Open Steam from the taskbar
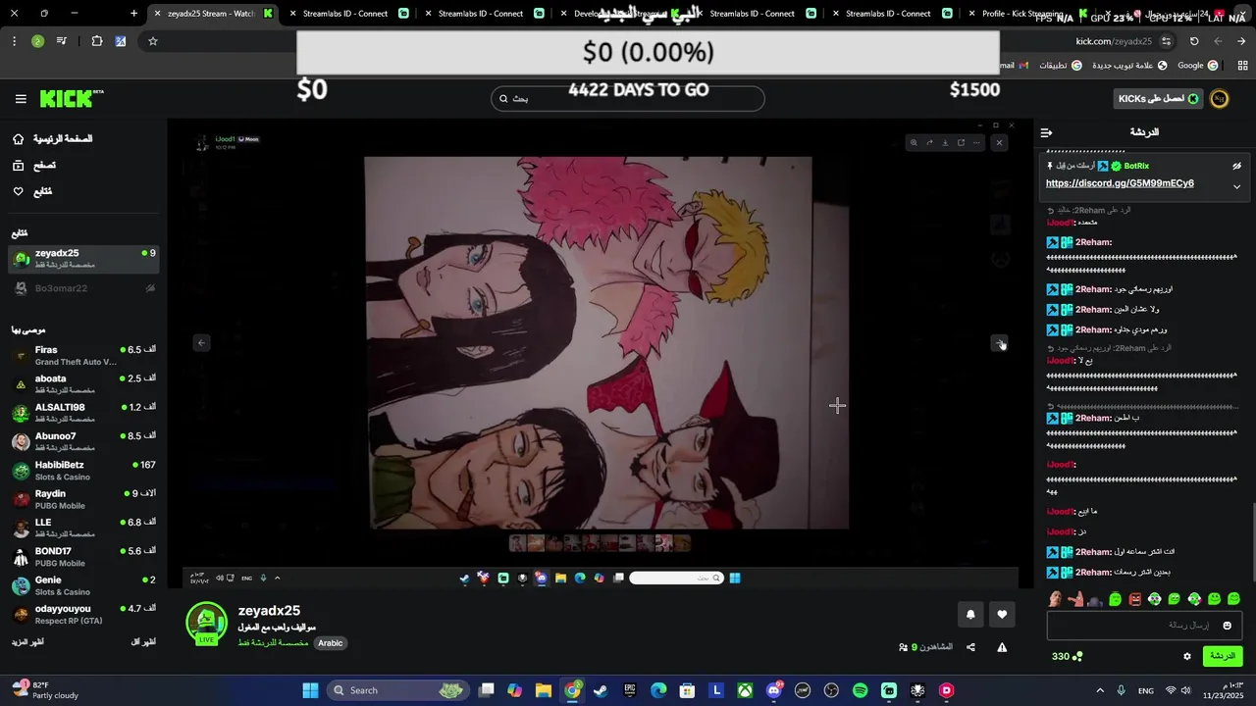 tap(601, 690)
